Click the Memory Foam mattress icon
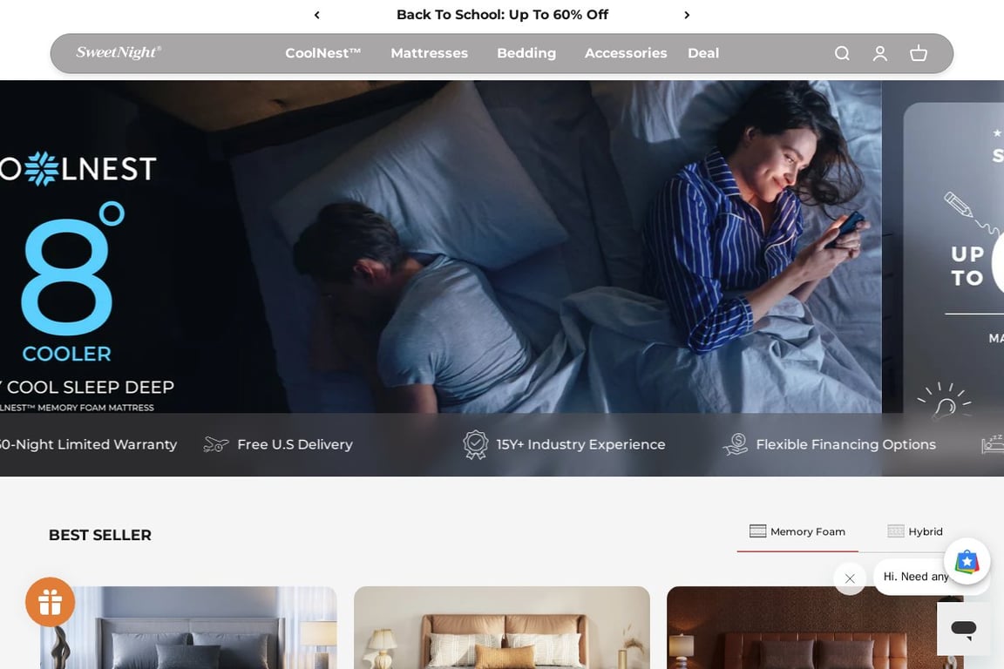1004x669 pixels. [x=757, y=530]
